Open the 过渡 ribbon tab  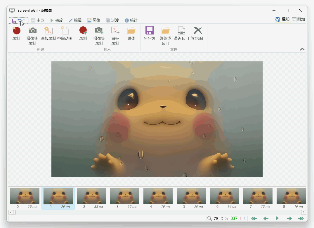pos(112,20)
